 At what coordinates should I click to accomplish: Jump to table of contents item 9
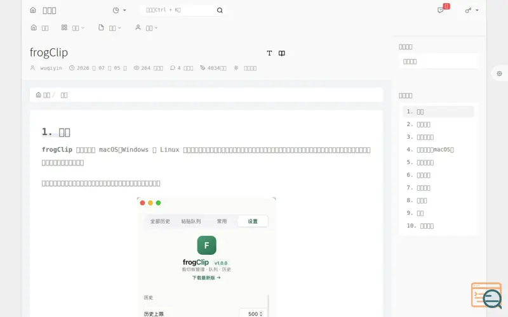(x=438, y=213)
